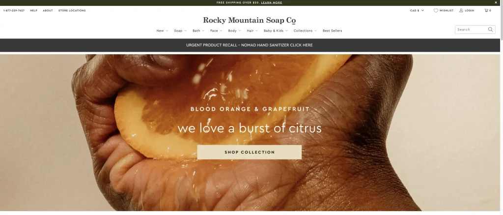Image resolution: width=503 pixels, height=215 pixels.
Task: Go to Best Sellers
Action: click(333, 31)
